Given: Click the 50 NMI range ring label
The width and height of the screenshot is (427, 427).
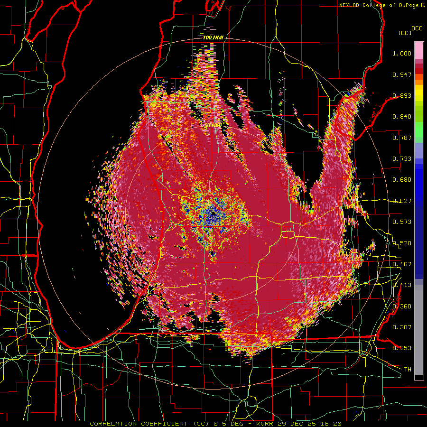Looking at the screenshot, I should [x=213, y=126].
